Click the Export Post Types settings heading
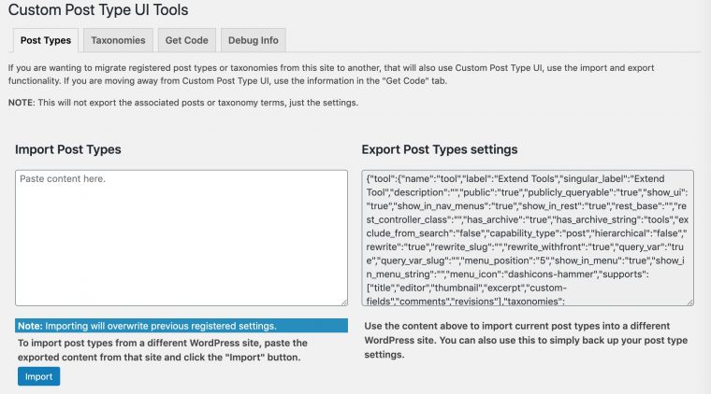The image size is (711, 394). point(440,149)
